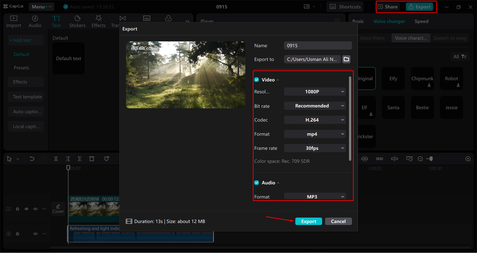Click the pointer Select tool icon
The width and height of the screenshot is (477, 253).
(10, 159)
